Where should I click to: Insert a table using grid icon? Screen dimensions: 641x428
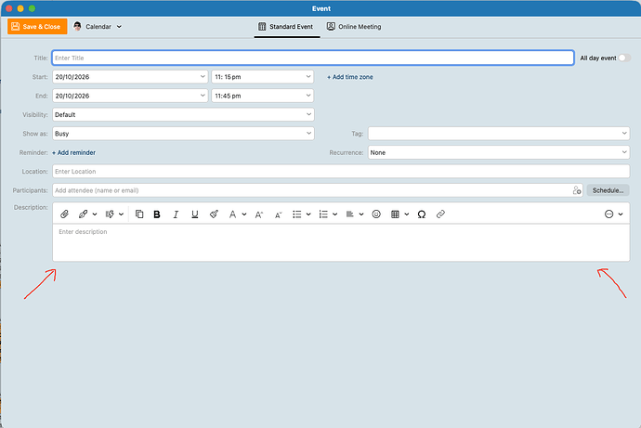395,214
